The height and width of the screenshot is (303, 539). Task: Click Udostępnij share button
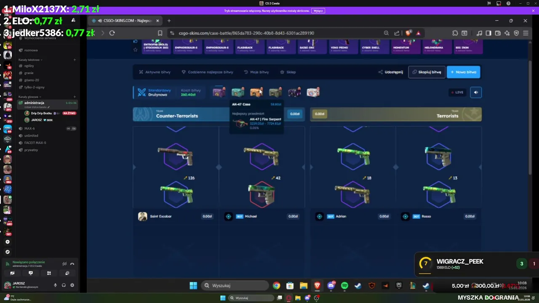tap(390, 72)
